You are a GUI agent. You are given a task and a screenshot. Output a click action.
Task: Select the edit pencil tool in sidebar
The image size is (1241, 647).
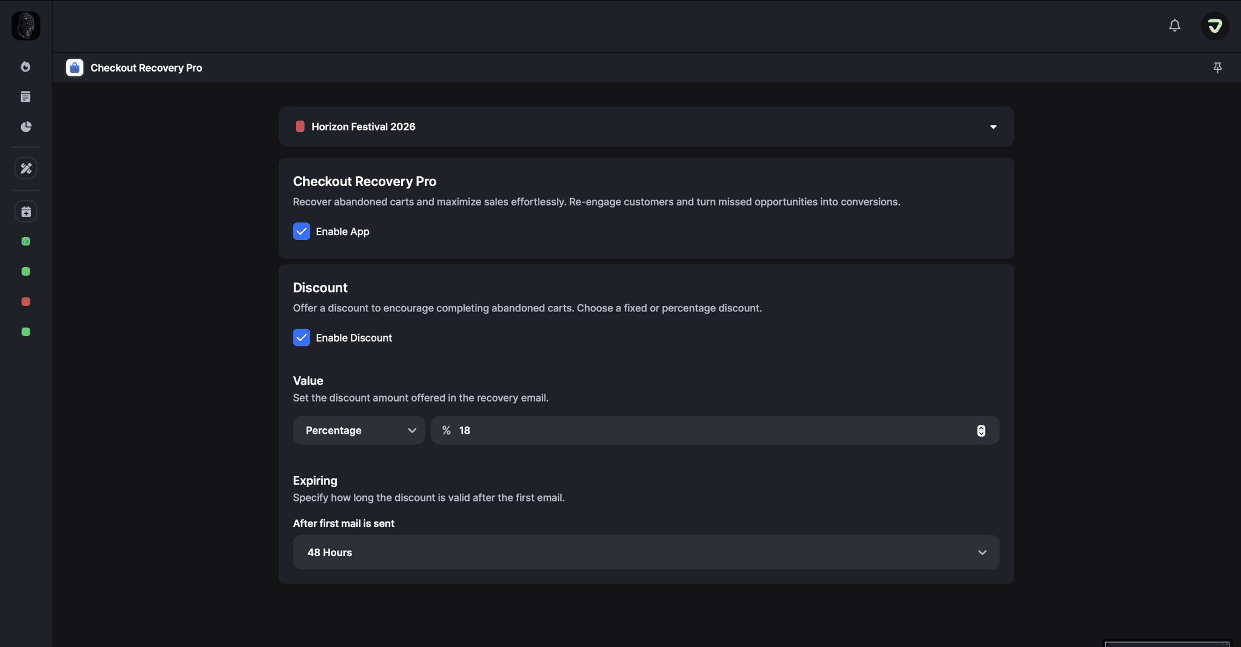point(25,168)
